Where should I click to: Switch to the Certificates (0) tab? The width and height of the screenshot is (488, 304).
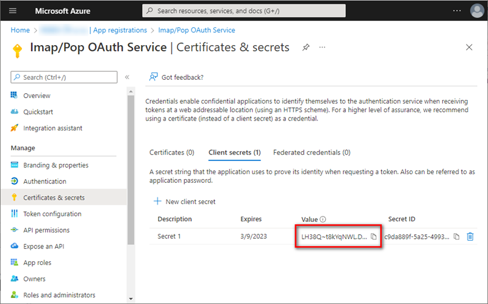tap(171, 152)
